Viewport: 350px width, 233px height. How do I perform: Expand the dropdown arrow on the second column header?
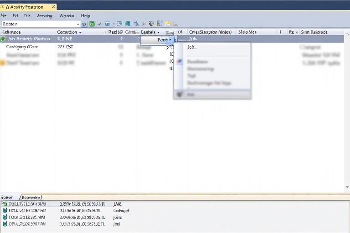pos(81,32)
